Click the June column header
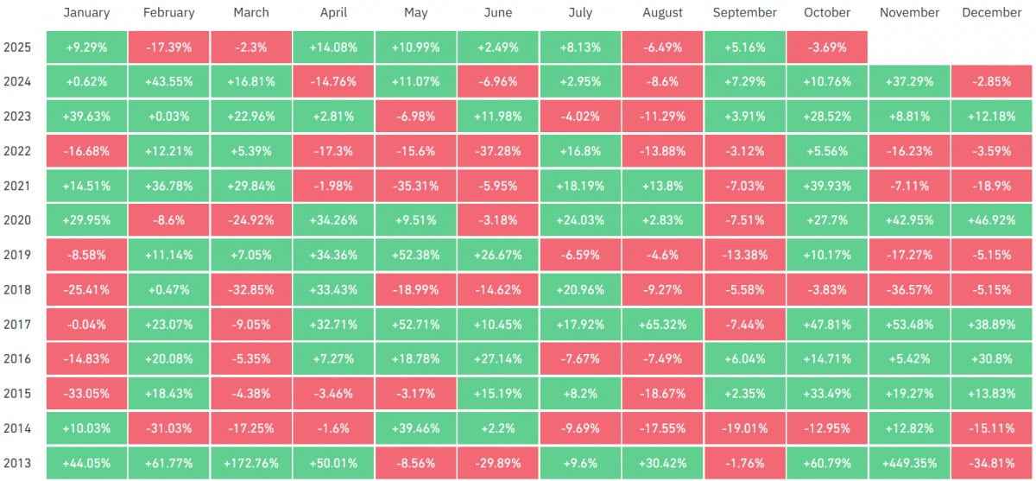The image size is (1036, 481). click(497, 13)
